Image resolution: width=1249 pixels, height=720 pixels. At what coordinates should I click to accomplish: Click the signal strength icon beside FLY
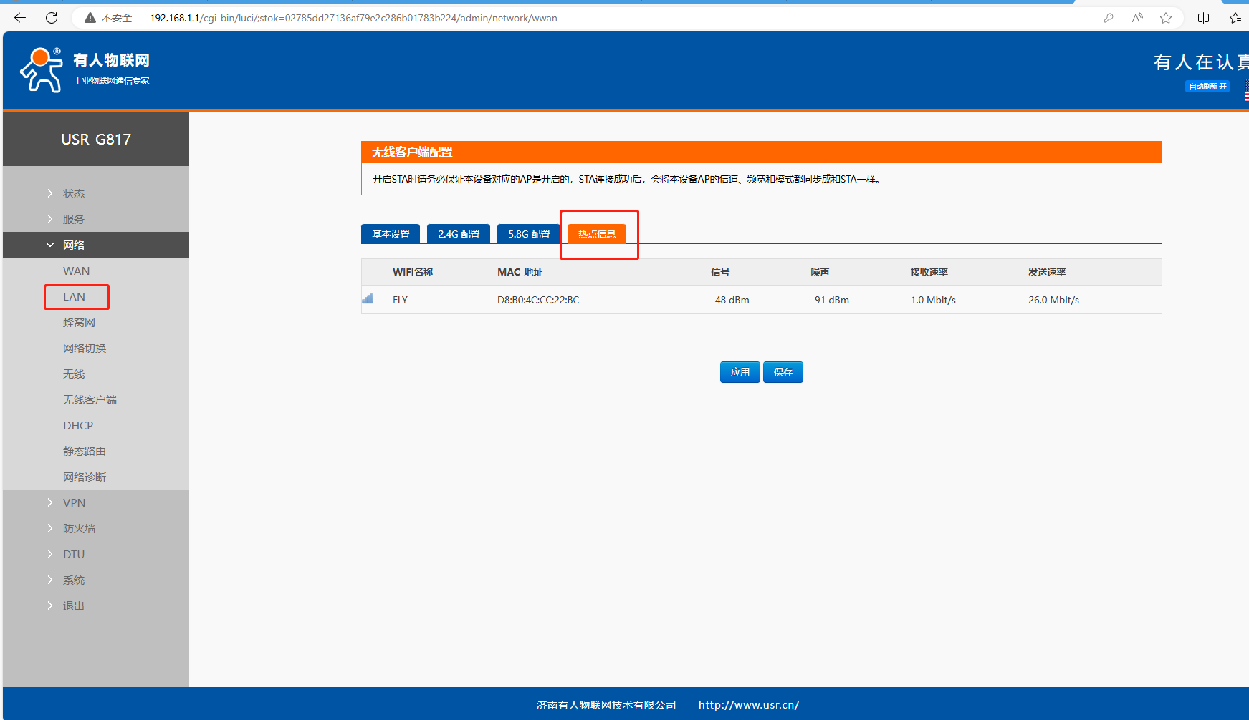(368, 299)
